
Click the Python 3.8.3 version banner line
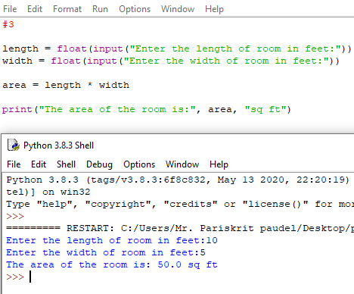point(178,180)
